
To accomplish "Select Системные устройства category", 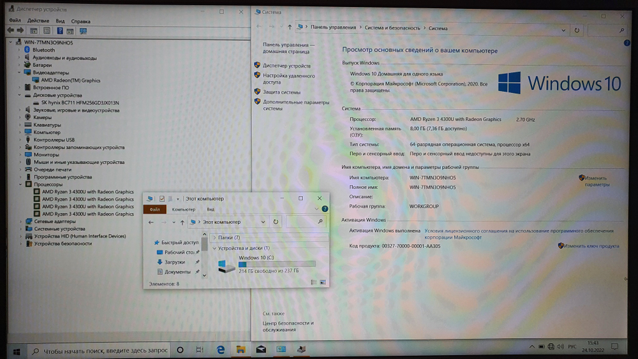I will (x=59, y=228).
